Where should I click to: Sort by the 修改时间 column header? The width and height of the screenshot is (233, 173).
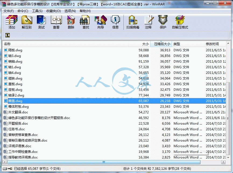pyautogui.click(x=215, y=44)
